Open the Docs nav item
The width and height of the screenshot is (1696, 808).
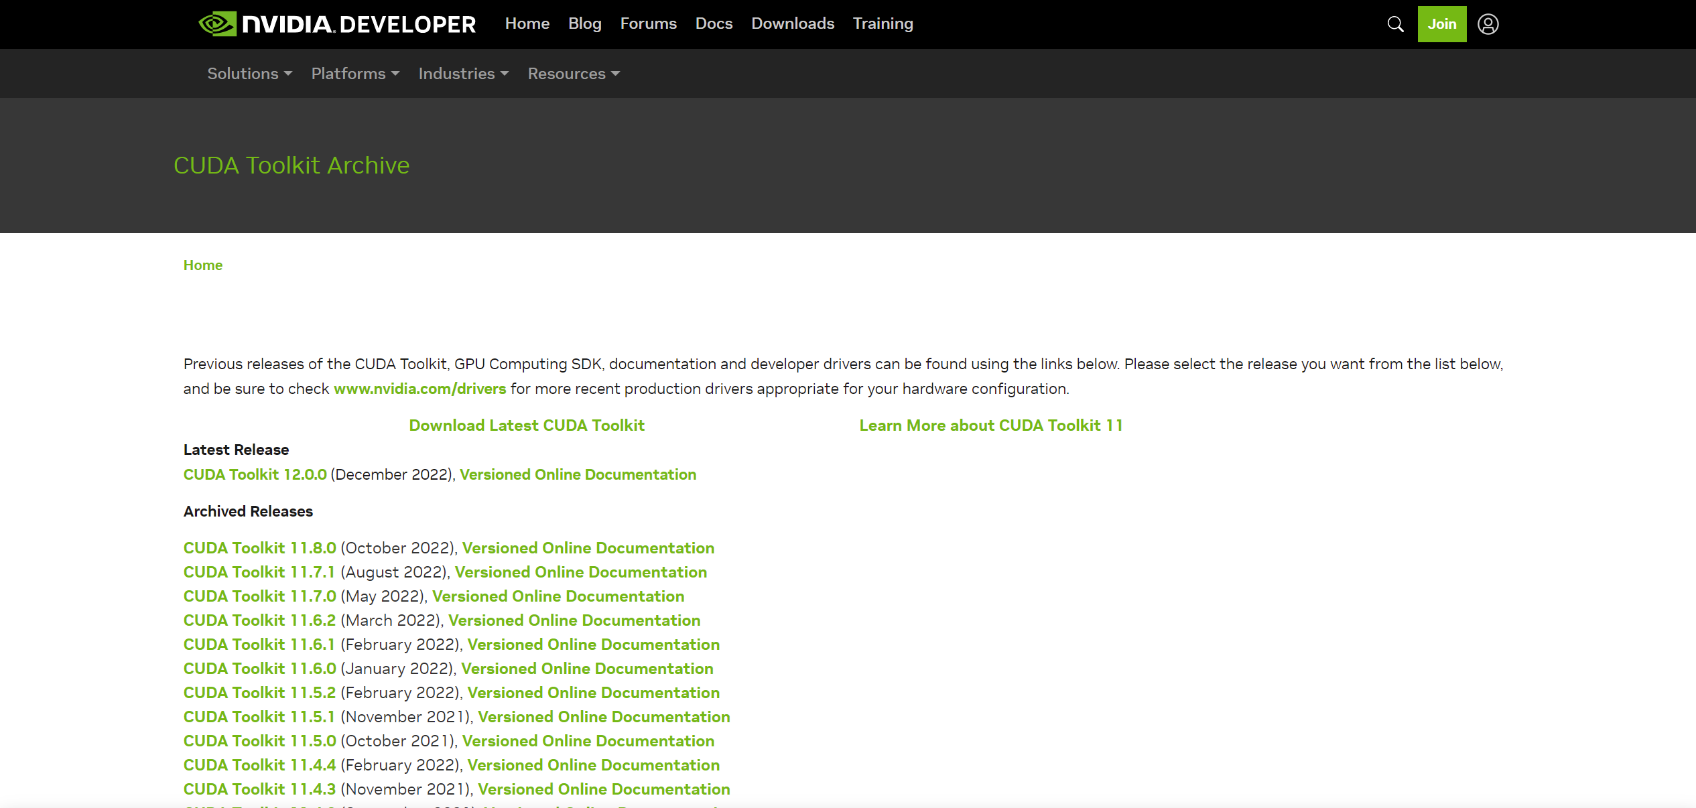pos(714,23)
